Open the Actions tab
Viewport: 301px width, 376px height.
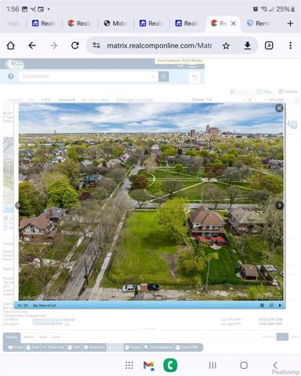(x=12, y=337)
